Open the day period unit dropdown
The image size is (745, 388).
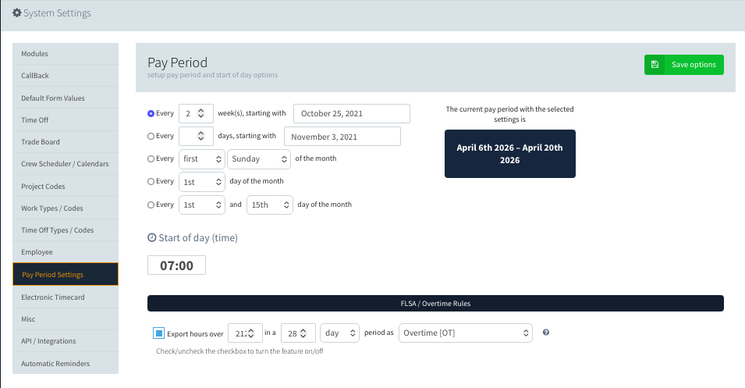pos(339,333)
